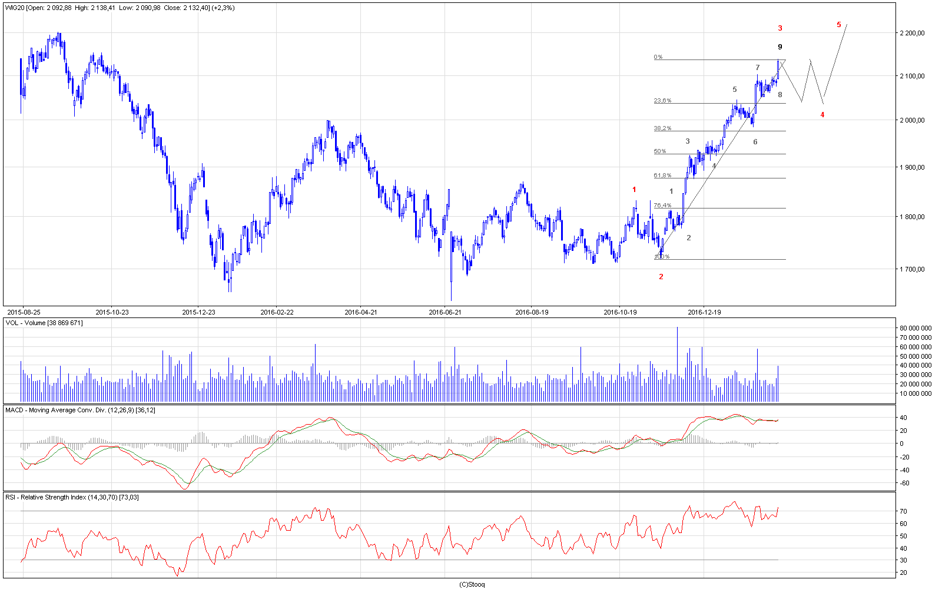Screen dimensions: 942x589
Task: Click the 1 900,00 price axis label
Action: [913, 167]
